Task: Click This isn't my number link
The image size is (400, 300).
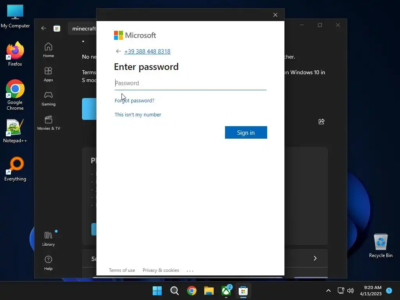Action: pyautogui.click(x=138, y=114)
